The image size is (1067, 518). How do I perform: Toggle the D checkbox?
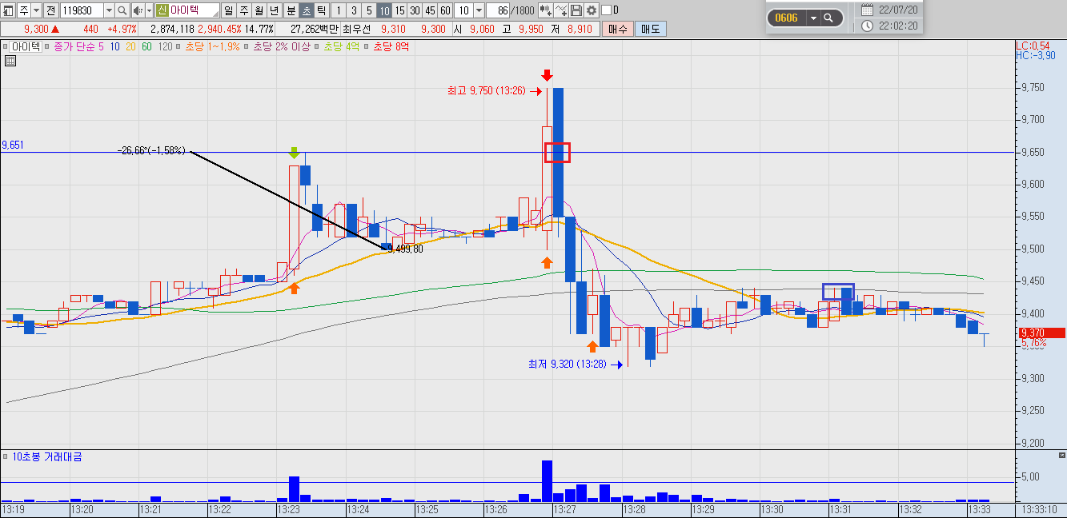605,10
